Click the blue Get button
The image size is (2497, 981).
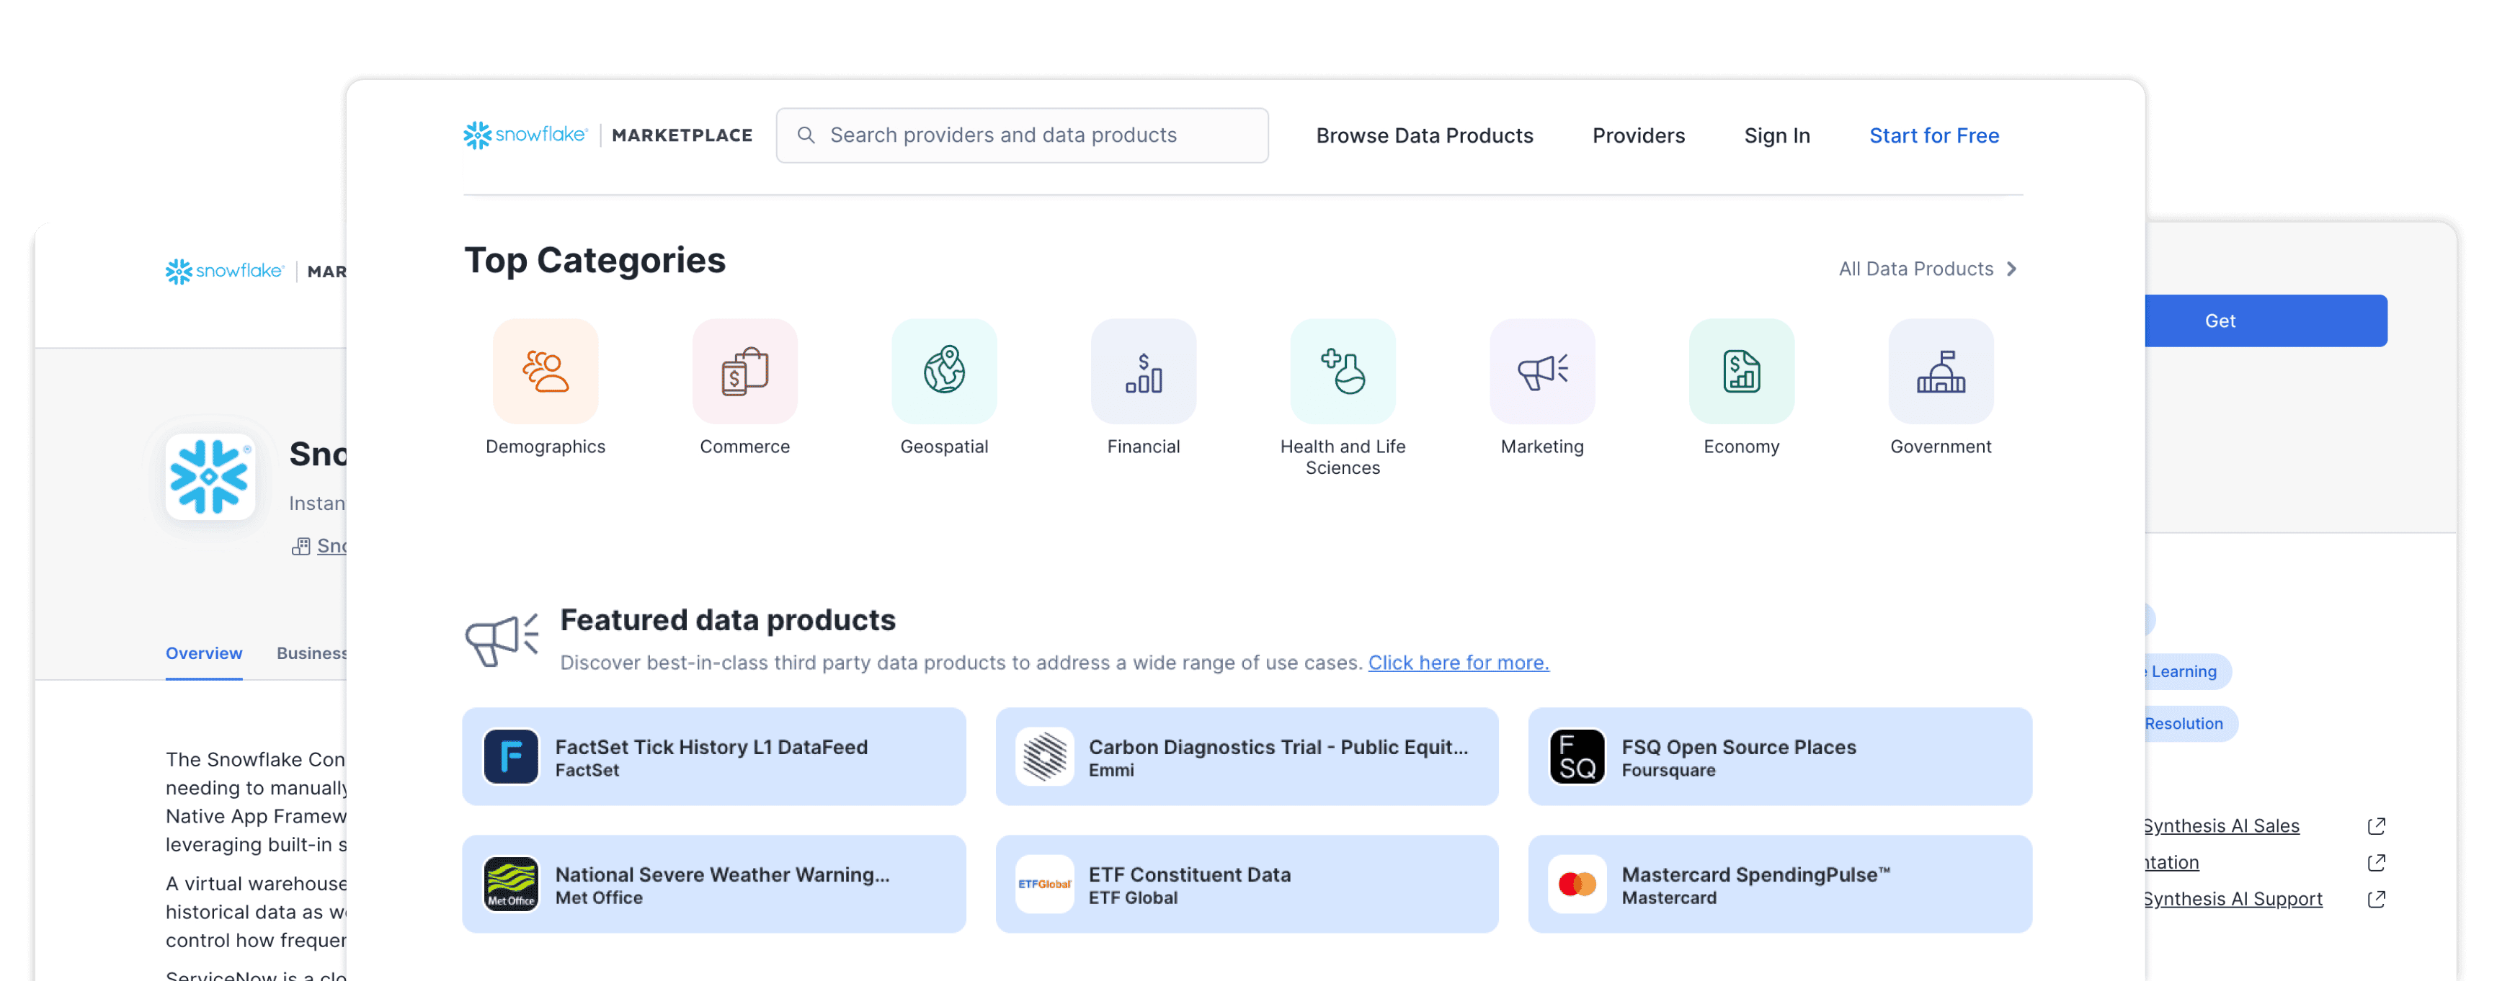coord(2266,321)
